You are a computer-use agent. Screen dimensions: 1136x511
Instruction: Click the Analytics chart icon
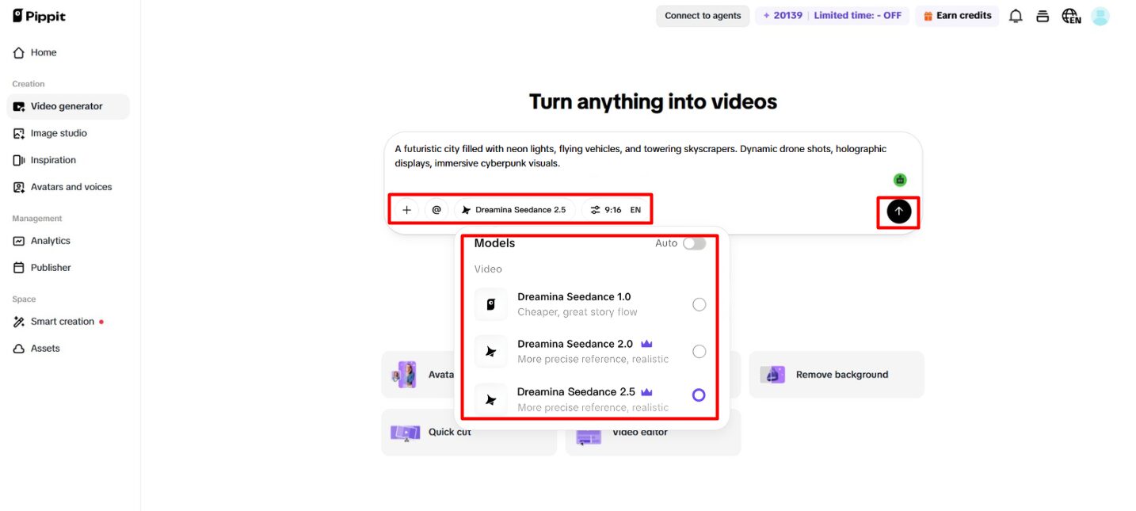tap(19, 241)
